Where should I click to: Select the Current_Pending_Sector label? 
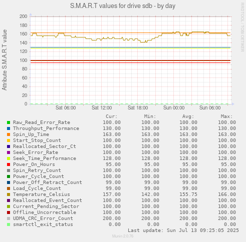coord(46,206)
